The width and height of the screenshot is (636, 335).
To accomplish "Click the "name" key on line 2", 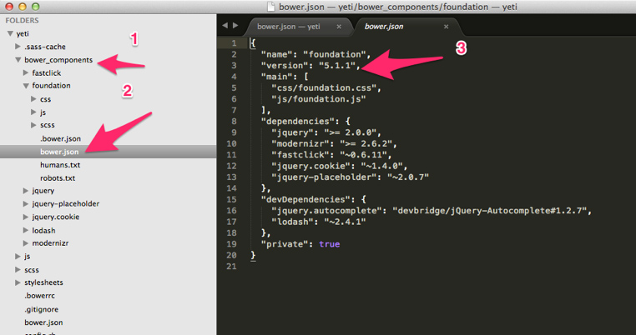I will point(277,54).
